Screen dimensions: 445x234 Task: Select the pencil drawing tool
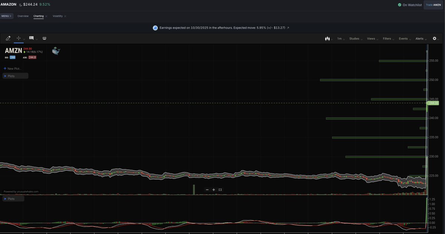[8, 38]
